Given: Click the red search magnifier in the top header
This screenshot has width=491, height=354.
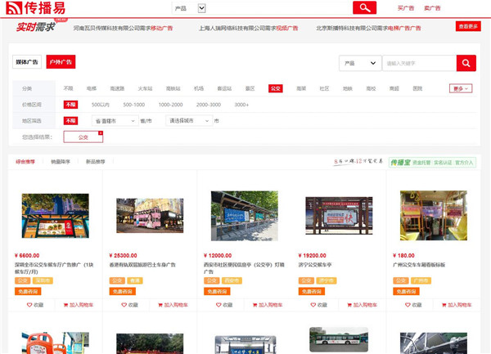Looking at the screenshot, I should point(364,7).
